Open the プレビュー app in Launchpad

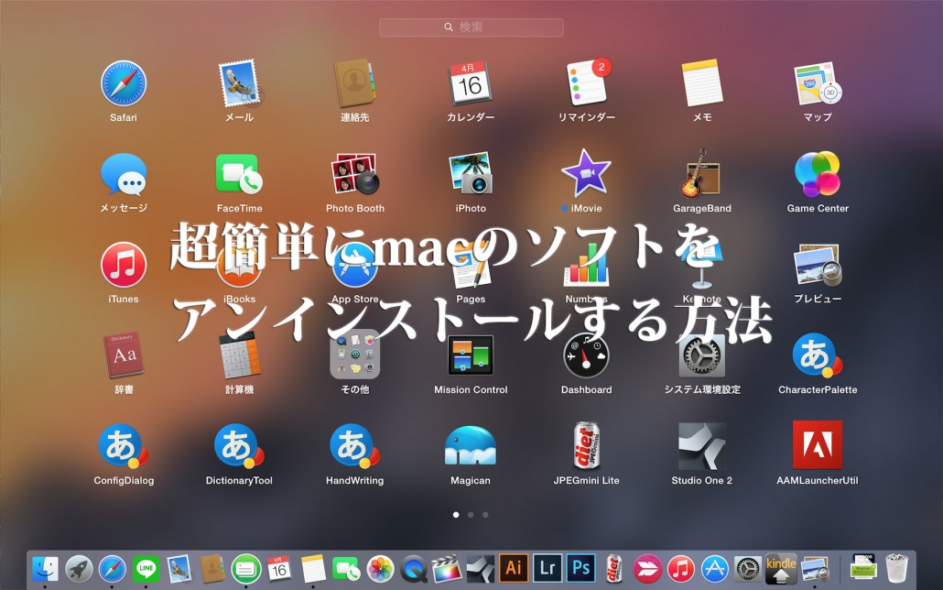click(818, 265)
